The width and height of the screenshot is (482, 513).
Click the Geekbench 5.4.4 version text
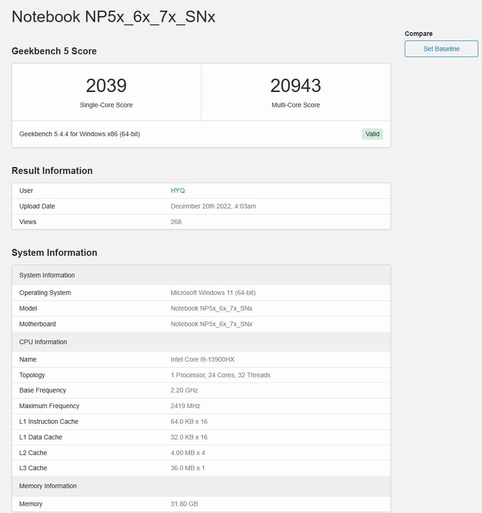tap(80, 134)
